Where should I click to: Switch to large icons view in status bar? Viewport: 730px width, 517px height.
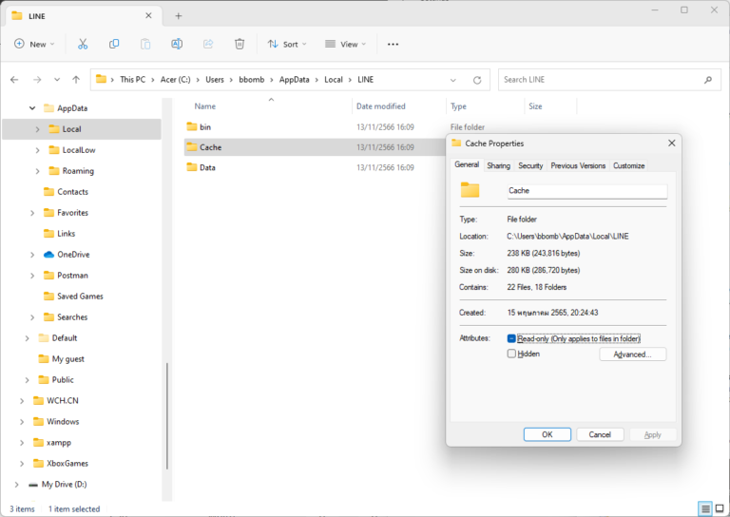click(720, 508)
